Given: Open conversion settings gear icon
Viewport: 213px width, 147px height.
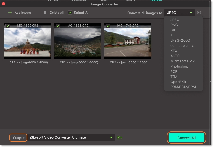Looking at the screenshot, I should tap(199, 13).
